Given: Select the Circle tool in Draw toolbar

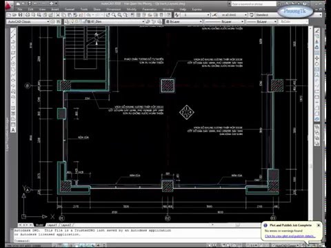Looking at the screenshot, I should point(13,64).
